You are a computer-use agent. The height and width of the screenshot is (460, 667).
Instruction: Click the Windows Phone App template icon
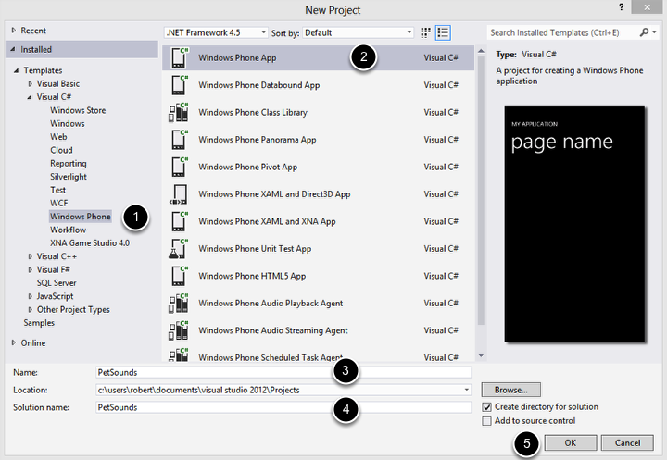point(179,57)
